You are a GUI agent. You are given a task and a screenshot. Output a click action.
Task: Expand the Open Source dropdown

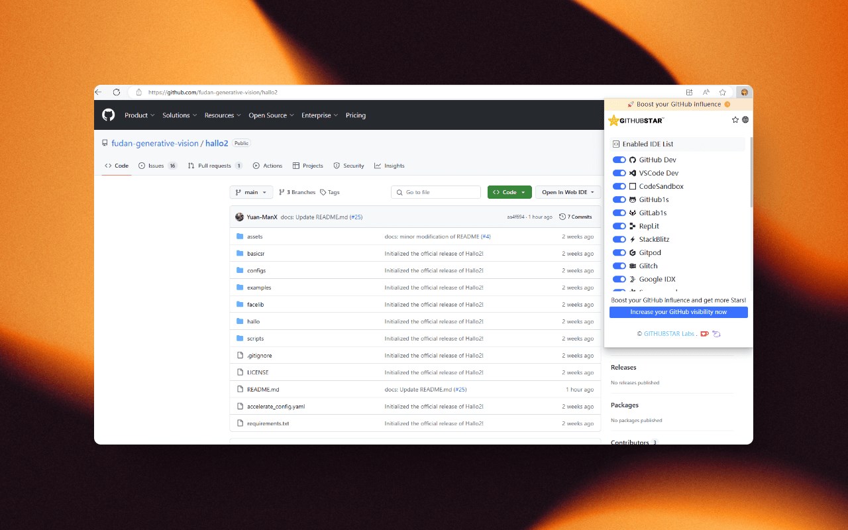[271, 115]
